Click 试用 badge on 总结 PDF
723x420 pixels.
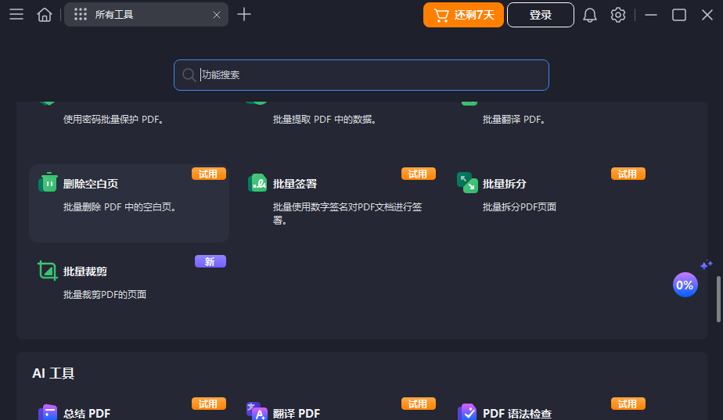[x=209, y=404]
